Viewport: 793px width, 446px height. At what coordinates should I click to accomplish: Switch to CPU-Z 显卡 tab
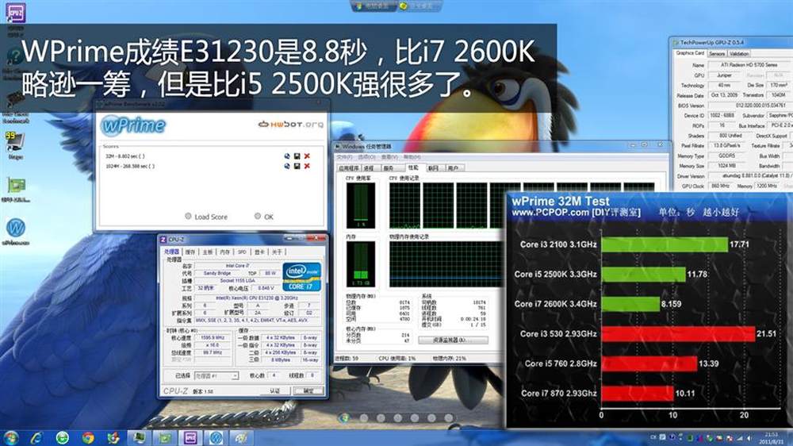(x=259, y=252)
